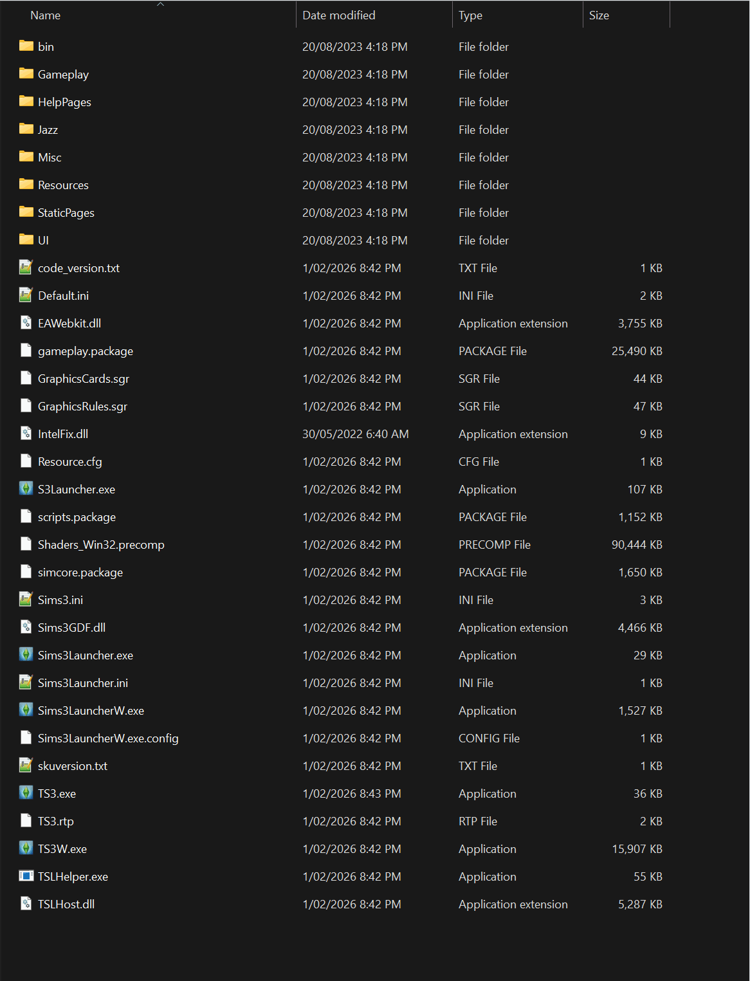Screen dimensions: 750x981
Task: Click the 15,907 KB size value
Action: tap(637, 848)
